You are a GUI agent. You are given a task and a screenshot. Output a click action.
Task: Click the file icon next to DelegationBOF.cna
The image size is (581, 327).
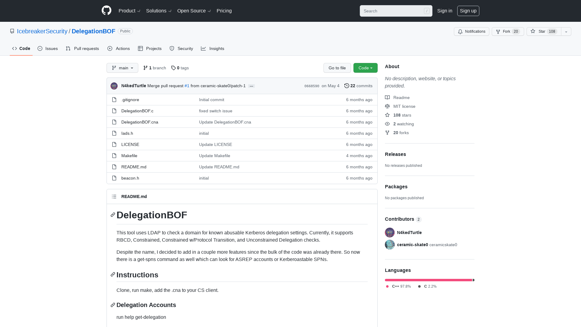point(114,122)
